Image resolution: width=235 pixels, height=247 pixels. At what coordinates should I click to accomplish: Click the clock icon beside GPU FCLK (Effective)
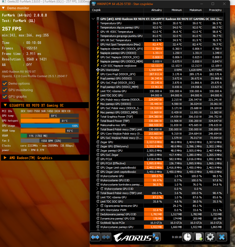(98, 163)
